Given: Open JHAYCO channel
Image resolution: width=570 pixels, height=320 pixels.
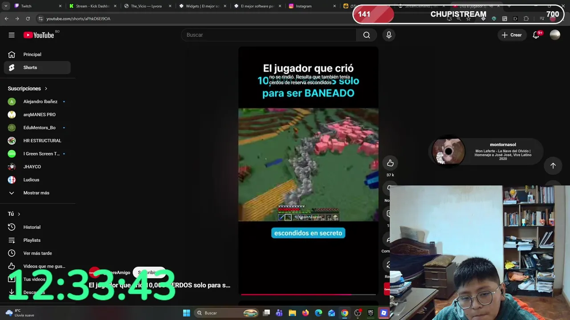Looking at the screenshot, I should click(x=37, y=167).
